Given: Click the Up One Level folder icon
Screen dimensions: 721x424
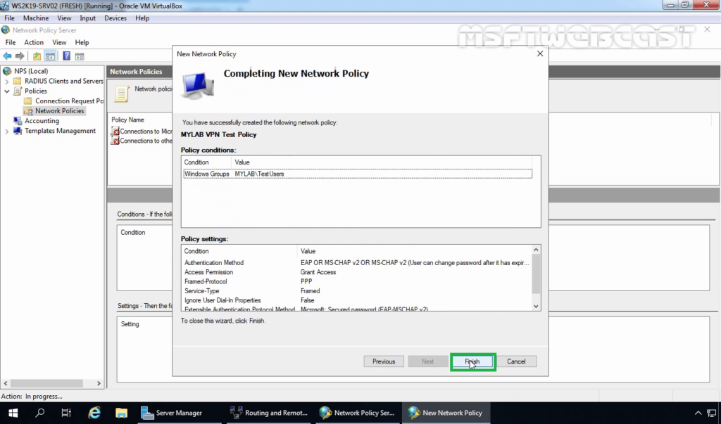Looking at the screenshot, I should pos(37,56).
